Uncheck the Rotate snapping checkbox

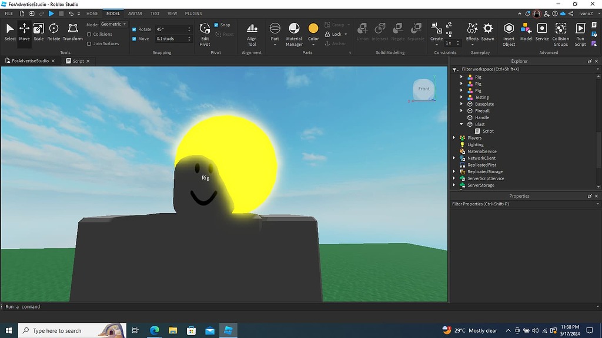135,29
